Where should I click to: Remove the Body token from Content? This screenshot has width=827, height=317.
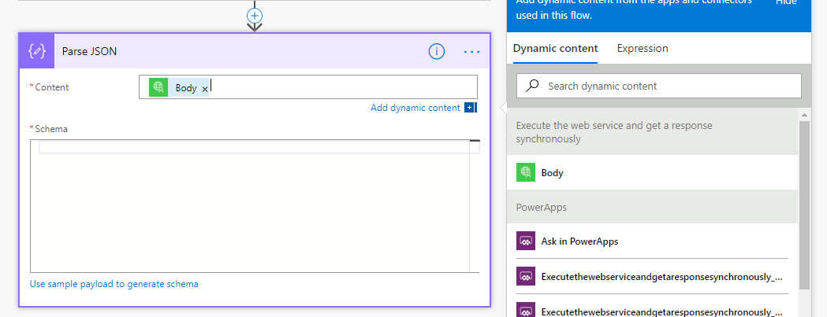(205, 89)
